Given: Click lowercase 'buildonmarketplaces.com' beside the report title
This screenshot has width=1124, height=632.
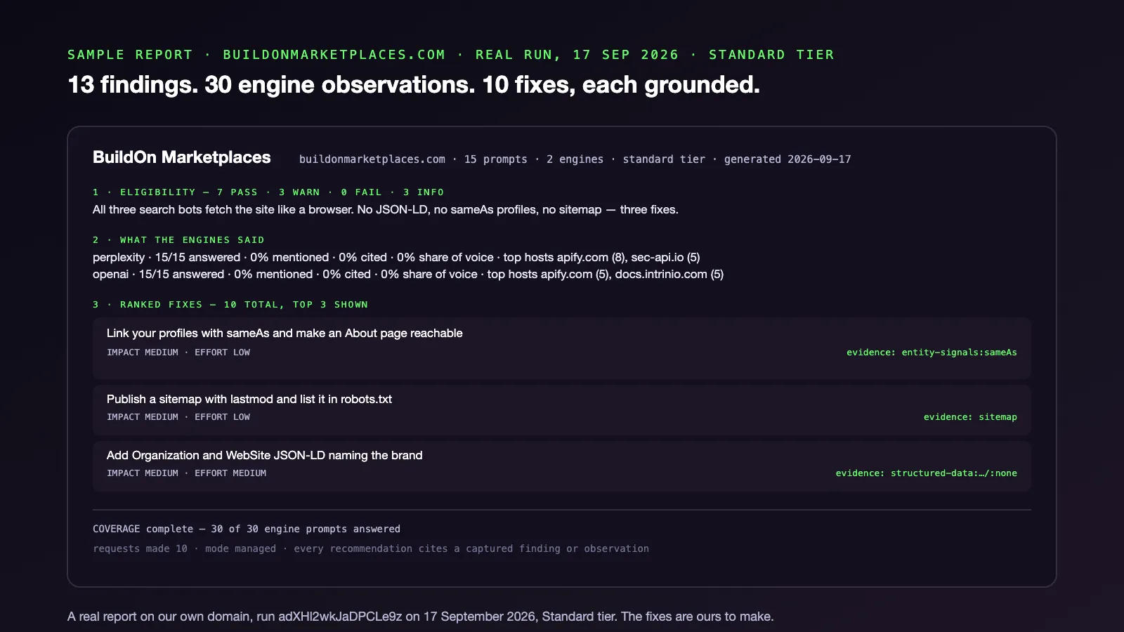Looking at the screenshot, I should pyautogui.click(x=372, y=159).
